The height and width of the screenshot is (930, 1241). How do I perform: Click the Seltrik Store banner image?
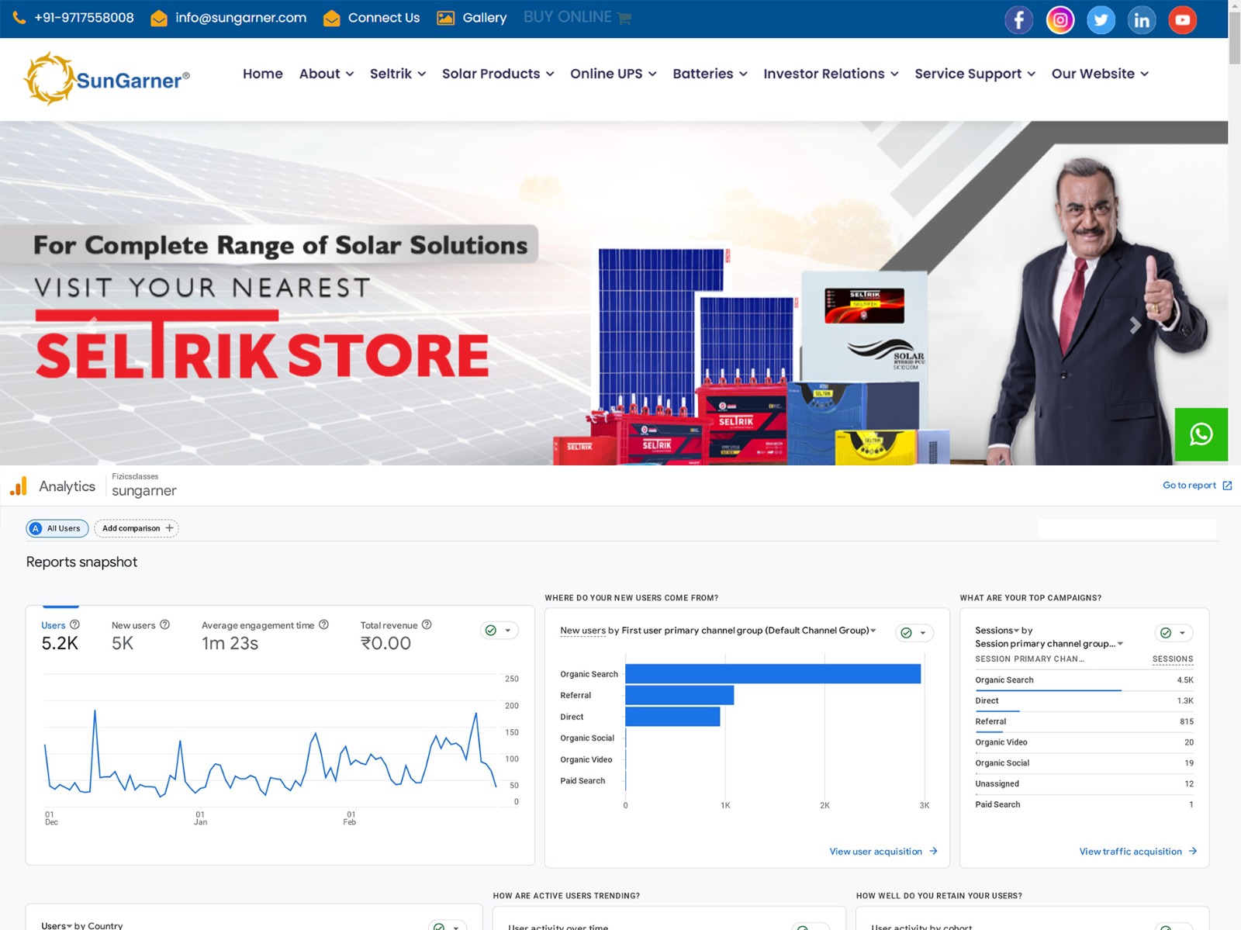pos(614,293)
